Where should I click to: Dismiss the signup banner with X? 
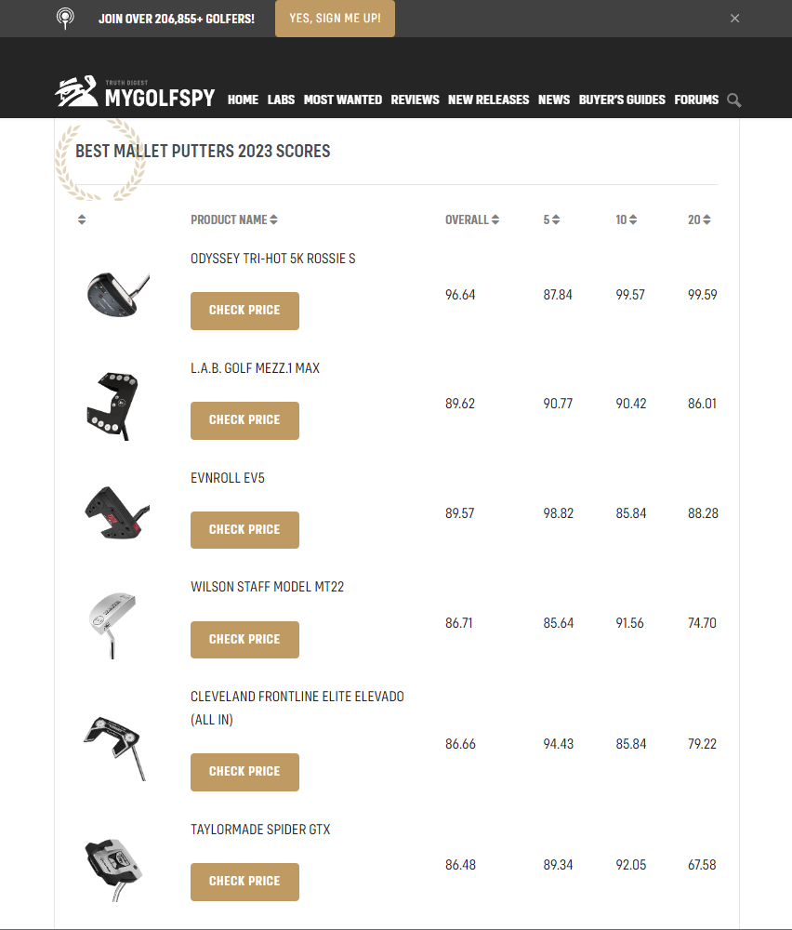(x=734, y=19)
